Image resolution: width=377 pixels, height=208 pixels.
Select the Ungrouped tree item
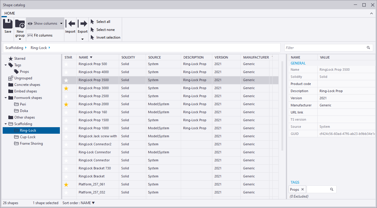point(23,78)
